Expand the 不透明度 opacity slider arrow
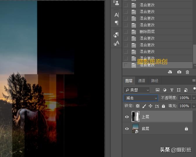Screen dimensions: 196x157 pyautogui.click(x=194, y=98)
